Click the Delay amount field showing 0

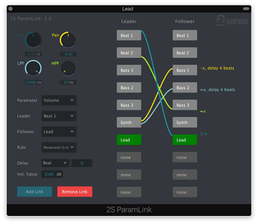[x=82, y=163]
